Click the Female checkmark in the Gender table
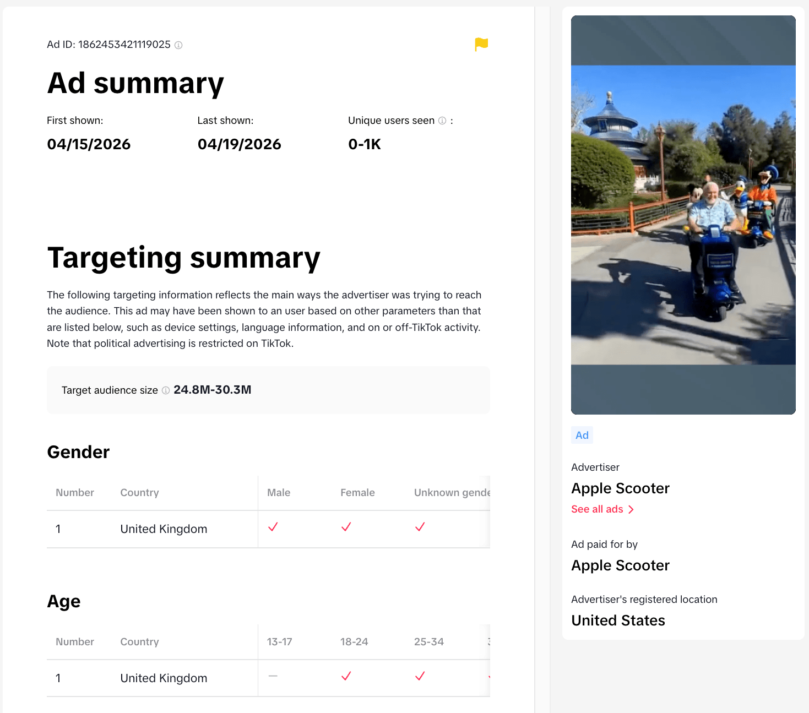 click(x=346, y=527)
